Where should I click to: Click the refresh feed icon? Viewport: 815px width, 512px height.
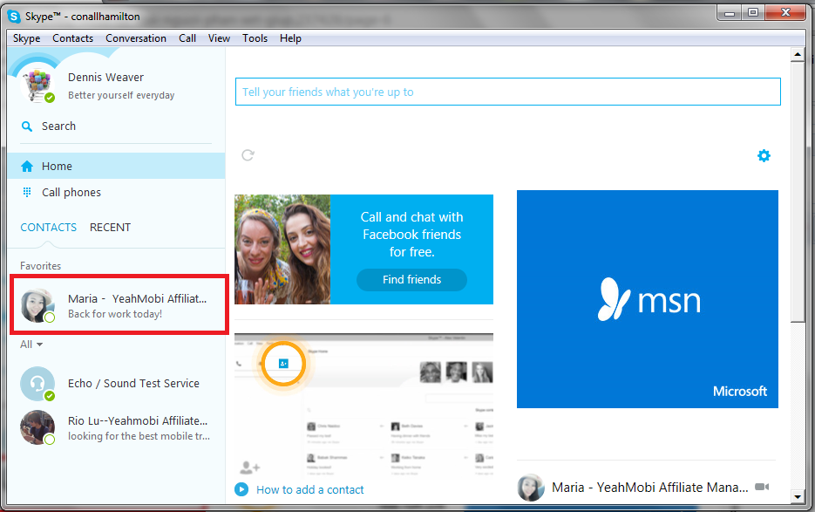[x=248, y=155]
